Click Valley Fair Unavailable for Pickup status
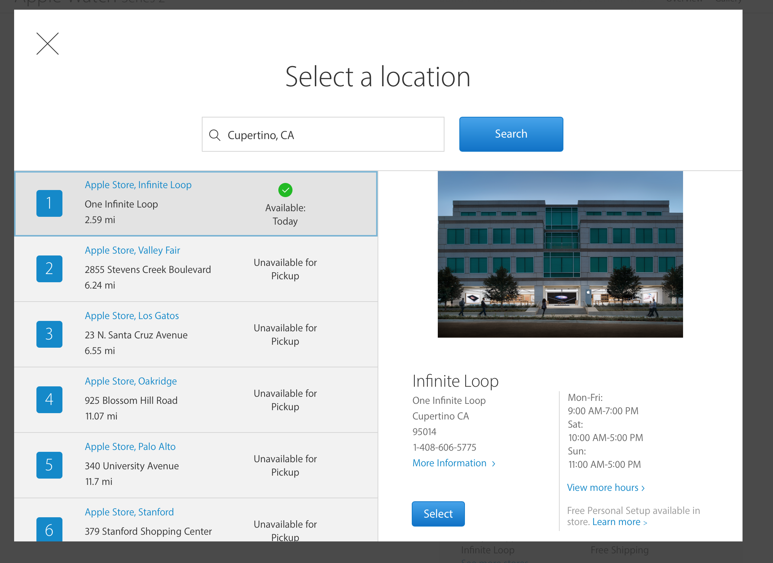Viewport: 773px width, 563px height. (285, 269)
